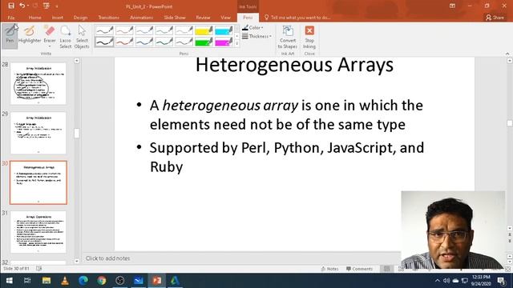Open the pen Color dropdown

point(252,28)
